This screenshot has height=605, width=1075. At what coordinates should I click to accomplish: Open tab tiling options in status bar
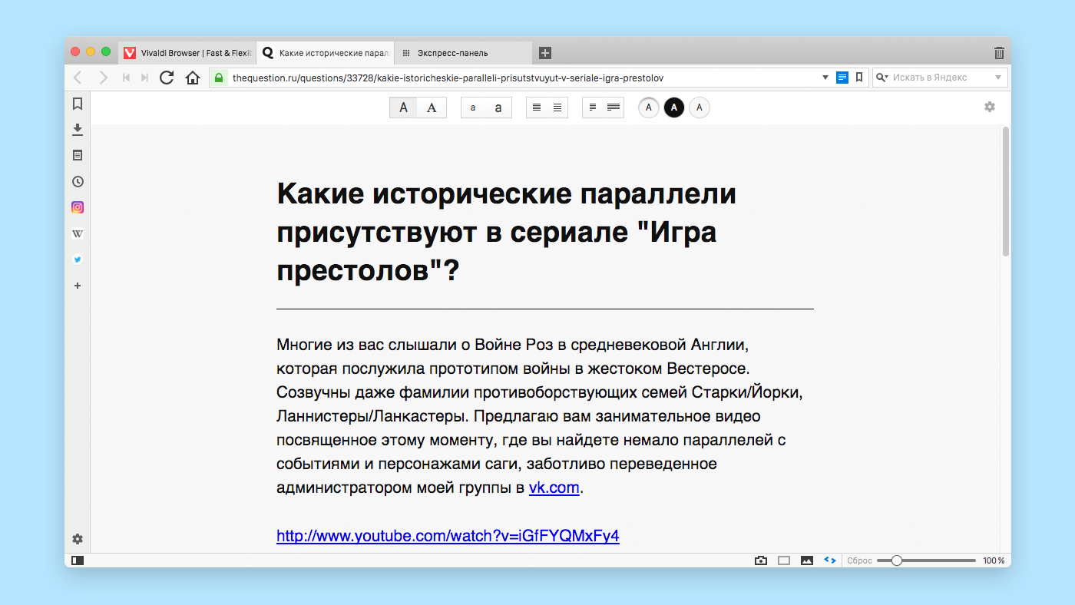click(x=784, y=560)
